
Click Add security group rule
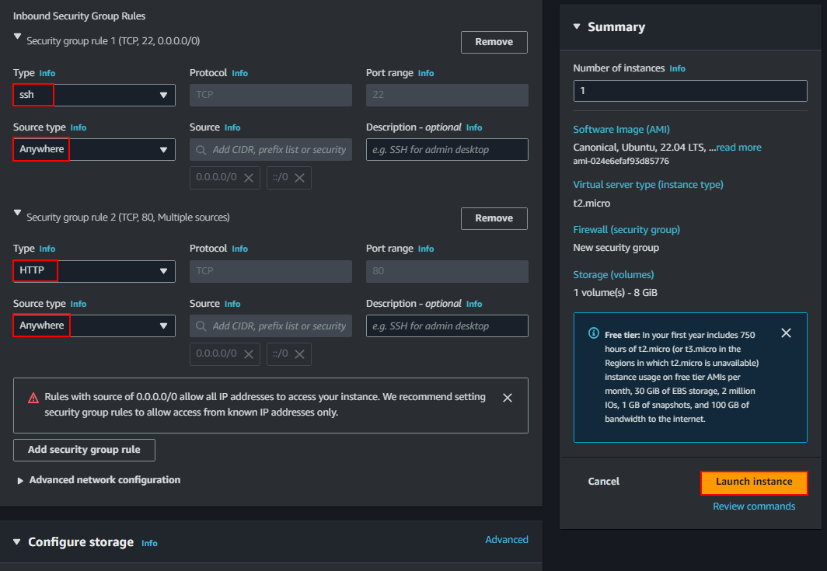point(84,450)
